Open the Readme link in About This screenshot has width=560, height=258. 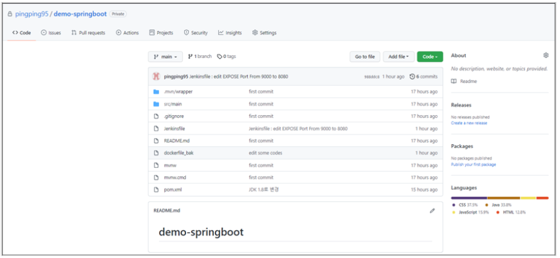[x=468, y=81]
